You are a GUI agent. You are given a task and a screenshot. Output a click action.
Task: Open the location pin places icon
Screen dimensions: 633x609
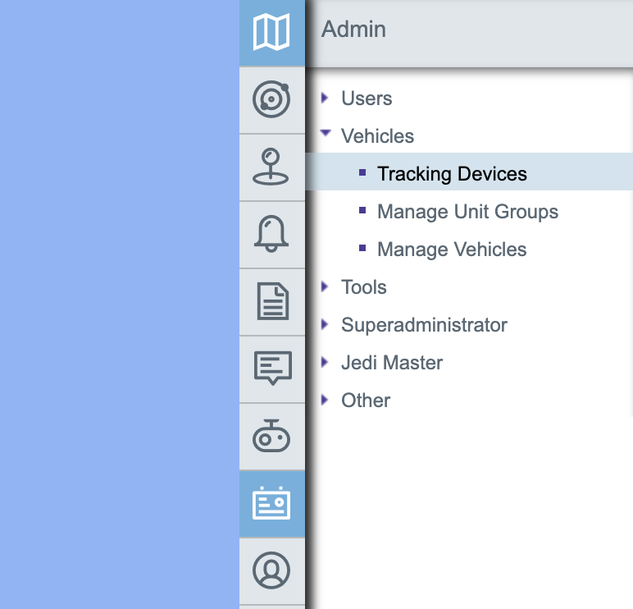pos(271,167)
